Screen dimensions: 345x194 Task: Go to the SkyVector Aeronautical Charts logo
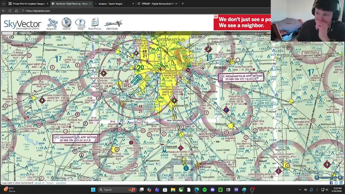click(x=22, y=25)
